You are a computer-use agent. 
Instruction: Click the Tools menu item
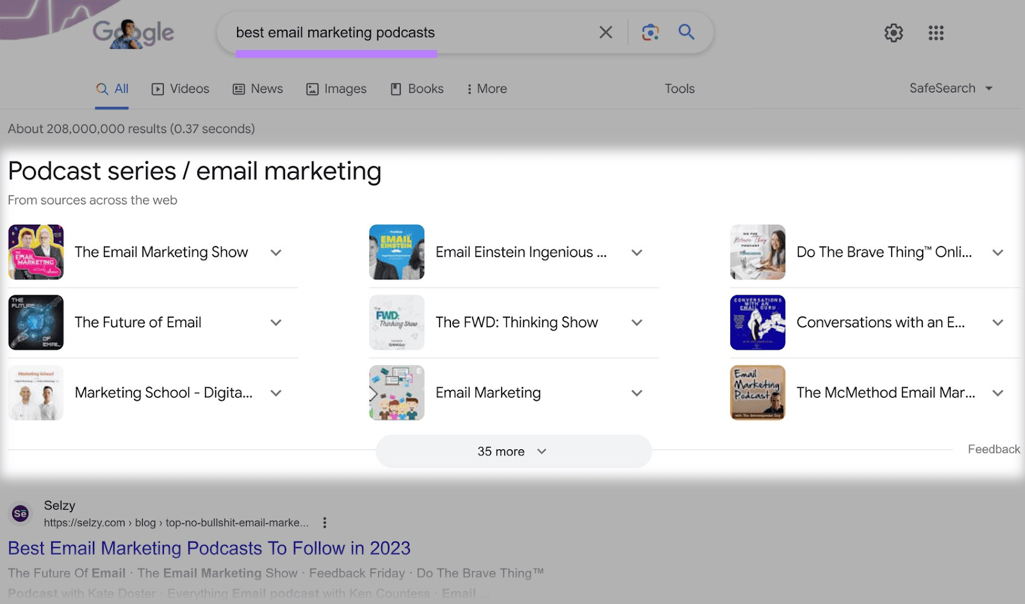click(679, 88)
